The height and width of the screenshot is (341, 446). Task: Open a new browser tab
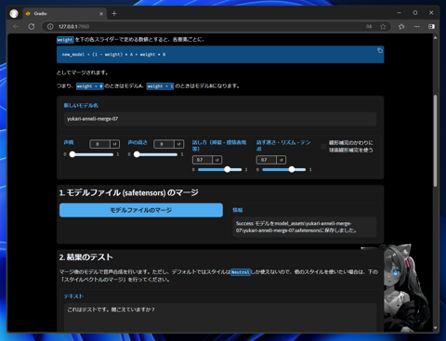114,14
